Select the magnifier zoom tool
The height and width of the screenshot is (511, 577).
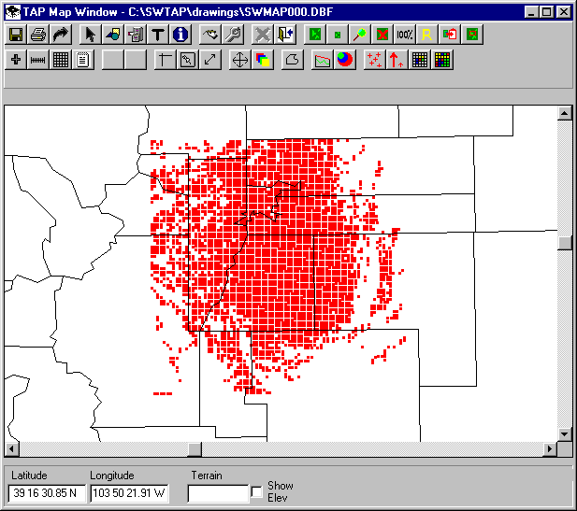(360, 35)
